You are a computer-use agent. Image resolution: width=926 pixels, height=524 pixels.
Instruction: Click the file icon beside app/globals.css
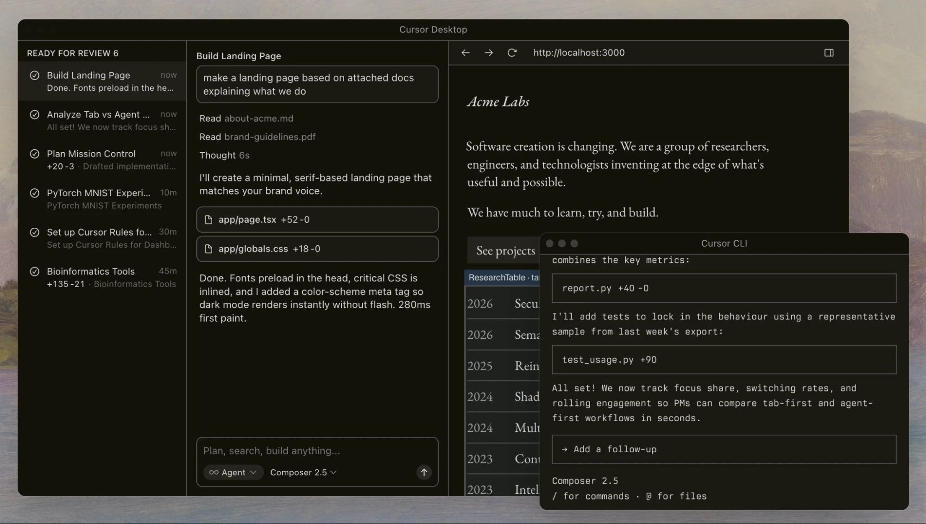tap(208, 249)
